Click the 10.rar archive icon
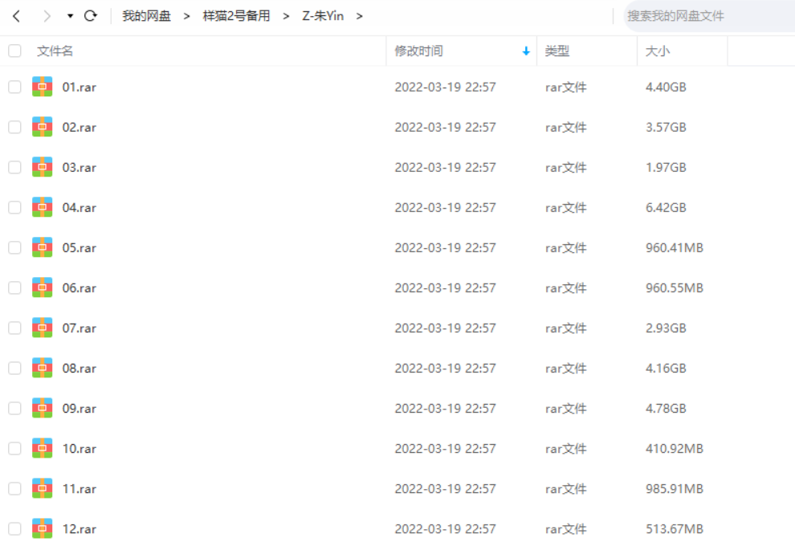The height and width of the screenshot is (542, 795). click(42, 448)
